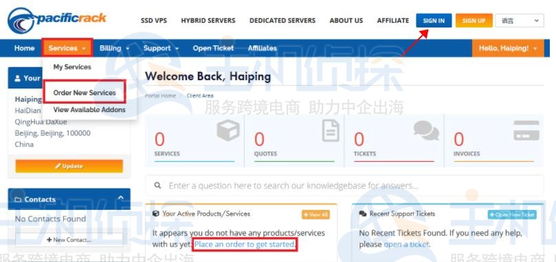This screenshot has width=556, height=262.
Task: Click the knowledgebase search magnifier icon
Action: [x=158, y=185]
